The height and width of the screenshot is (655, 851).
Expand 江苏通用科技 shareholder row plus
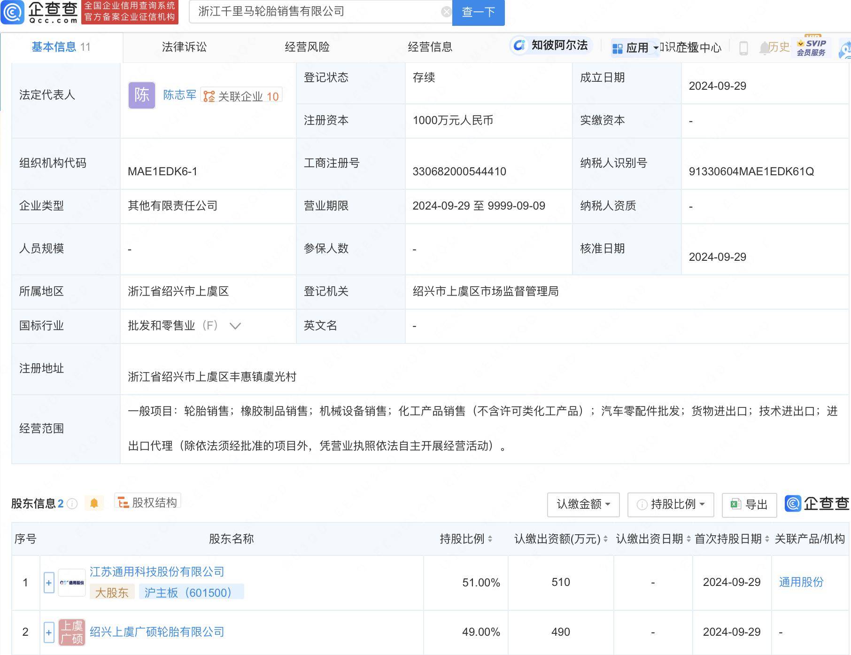(49, 583)
